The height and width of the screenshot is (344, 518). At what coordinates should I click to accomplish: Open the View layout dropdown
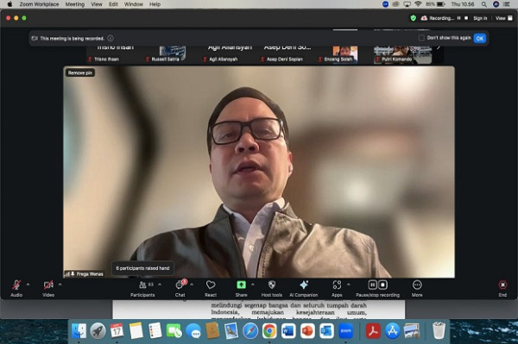pyautogui.click(x=504, y=18)
